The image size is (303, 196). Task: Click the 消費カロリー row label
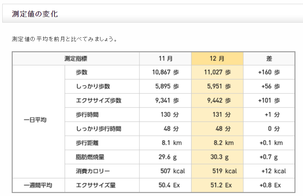[93, 171]
